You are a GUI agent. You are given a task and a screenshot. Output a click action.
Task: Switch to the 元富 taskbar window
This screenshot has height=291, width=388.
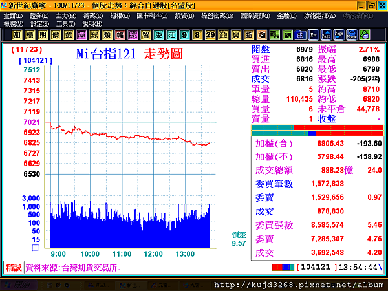pos(163,285)
